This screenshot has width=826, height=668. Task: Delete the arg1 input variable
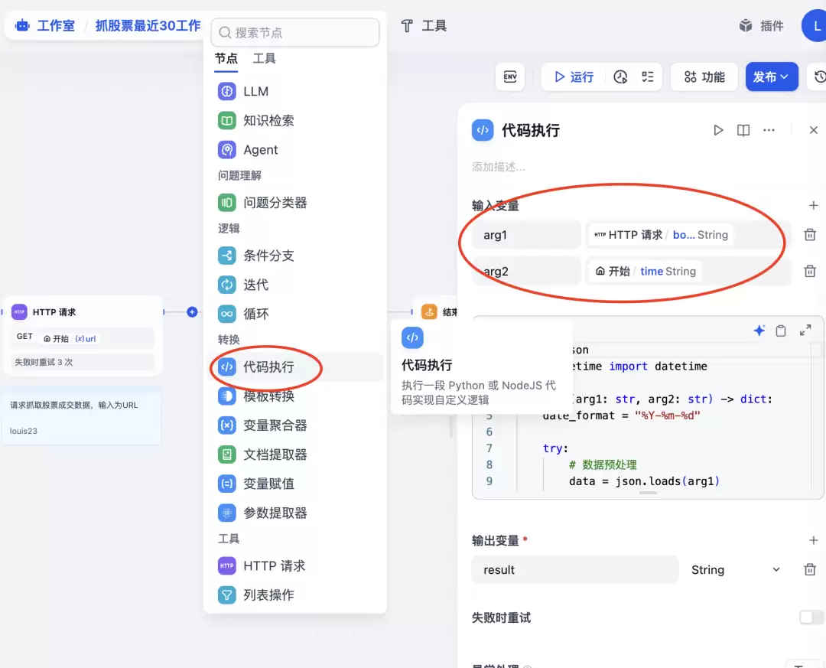coord(810,235)
